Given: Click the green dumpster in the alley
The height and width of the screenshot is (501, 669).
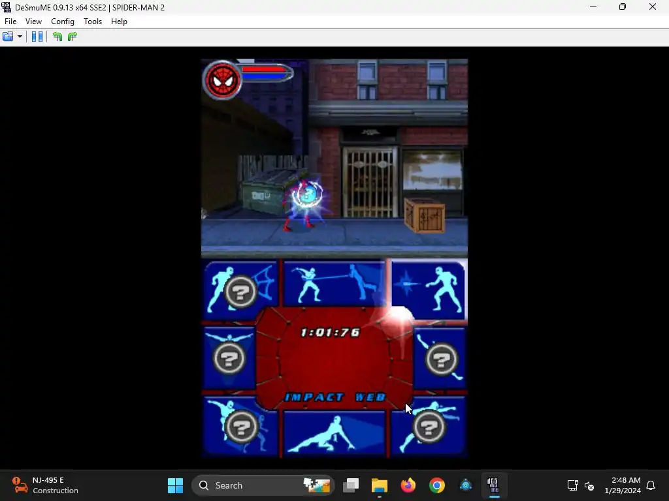Looking at the screenshot, I should click(x=268, y=192).
